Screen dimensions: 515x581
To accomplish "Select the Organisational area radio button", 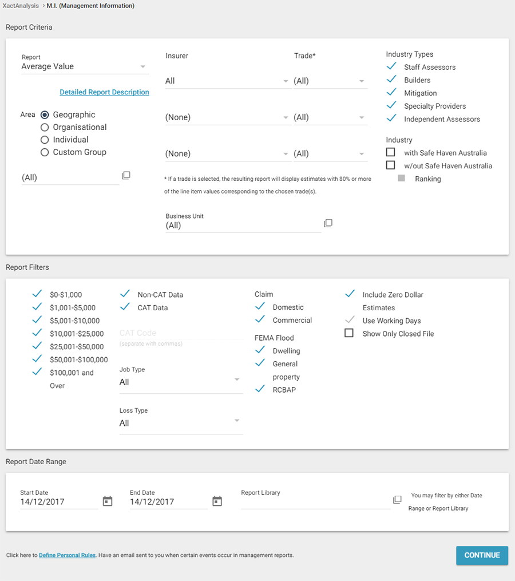I will (45, 127).
